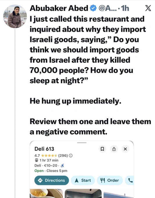This screenshot has width=155, height=198.
Task: Open the Abubaker Abed name link
Action: (59, 8)
